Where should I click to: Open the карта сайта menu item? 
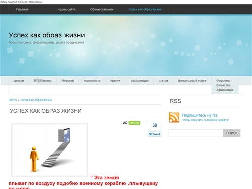(x=67, y=9)
